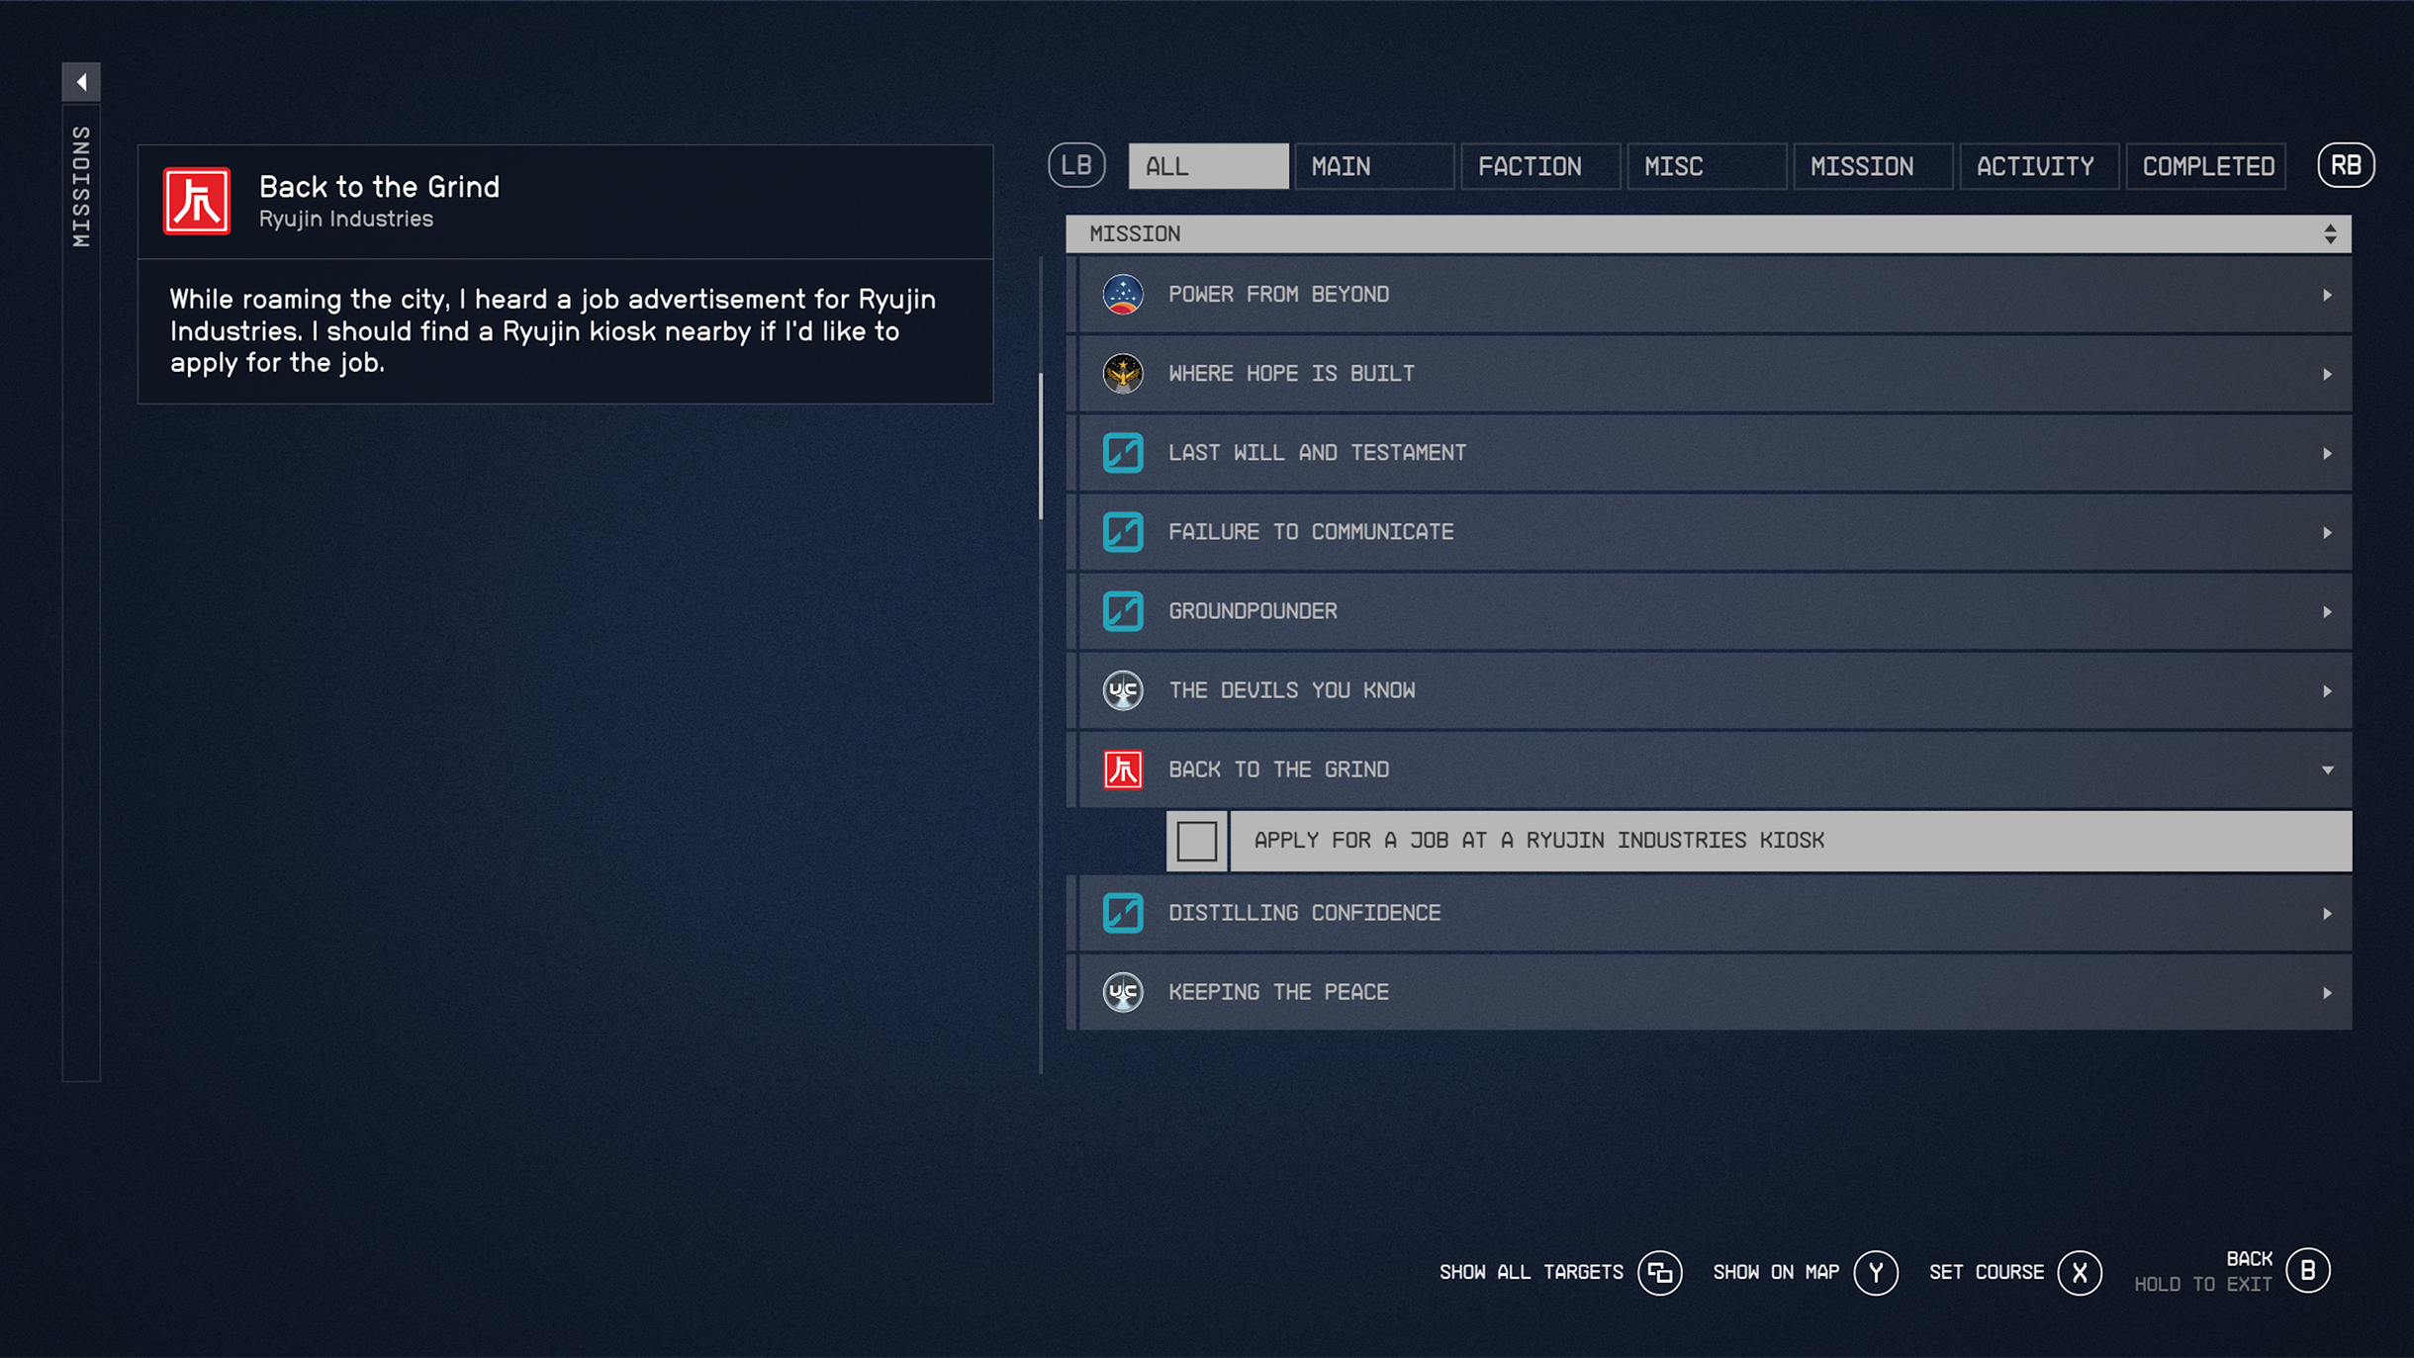
Task: Click the Where Hope Is Built mission icon
Action: 1124,373
